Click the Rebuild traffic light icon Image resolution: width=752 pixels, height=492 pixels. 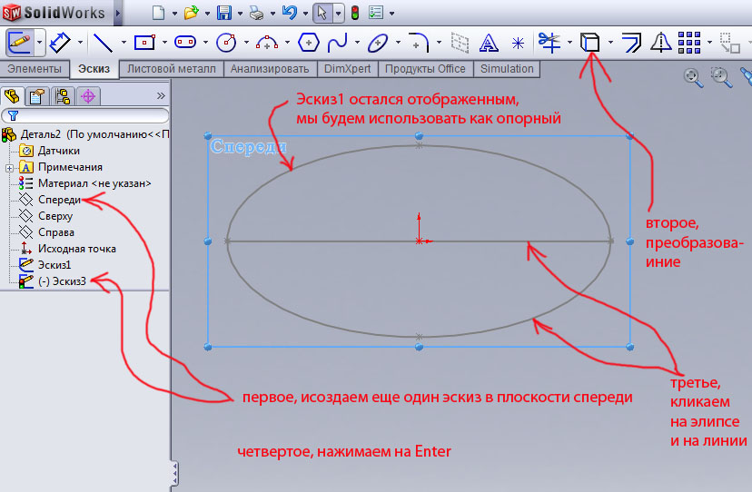354,13
